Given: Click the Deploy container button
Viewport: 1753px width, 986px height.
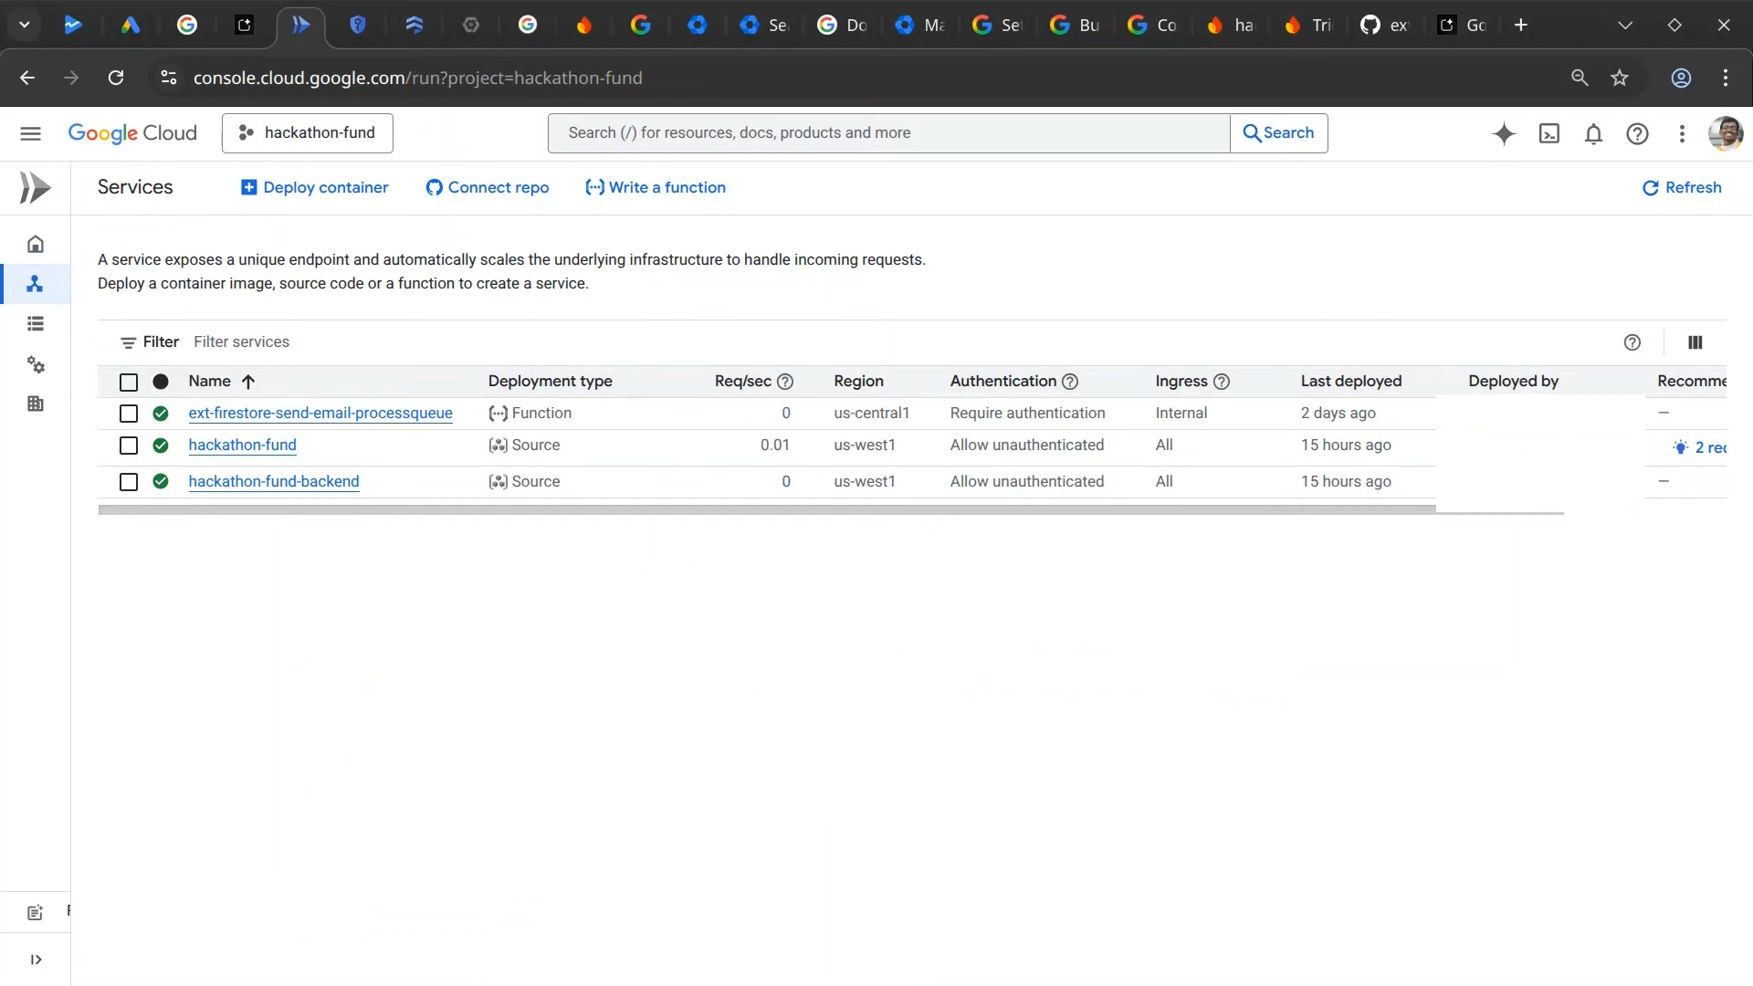Looking at the screenshot, I should point(314,187).
